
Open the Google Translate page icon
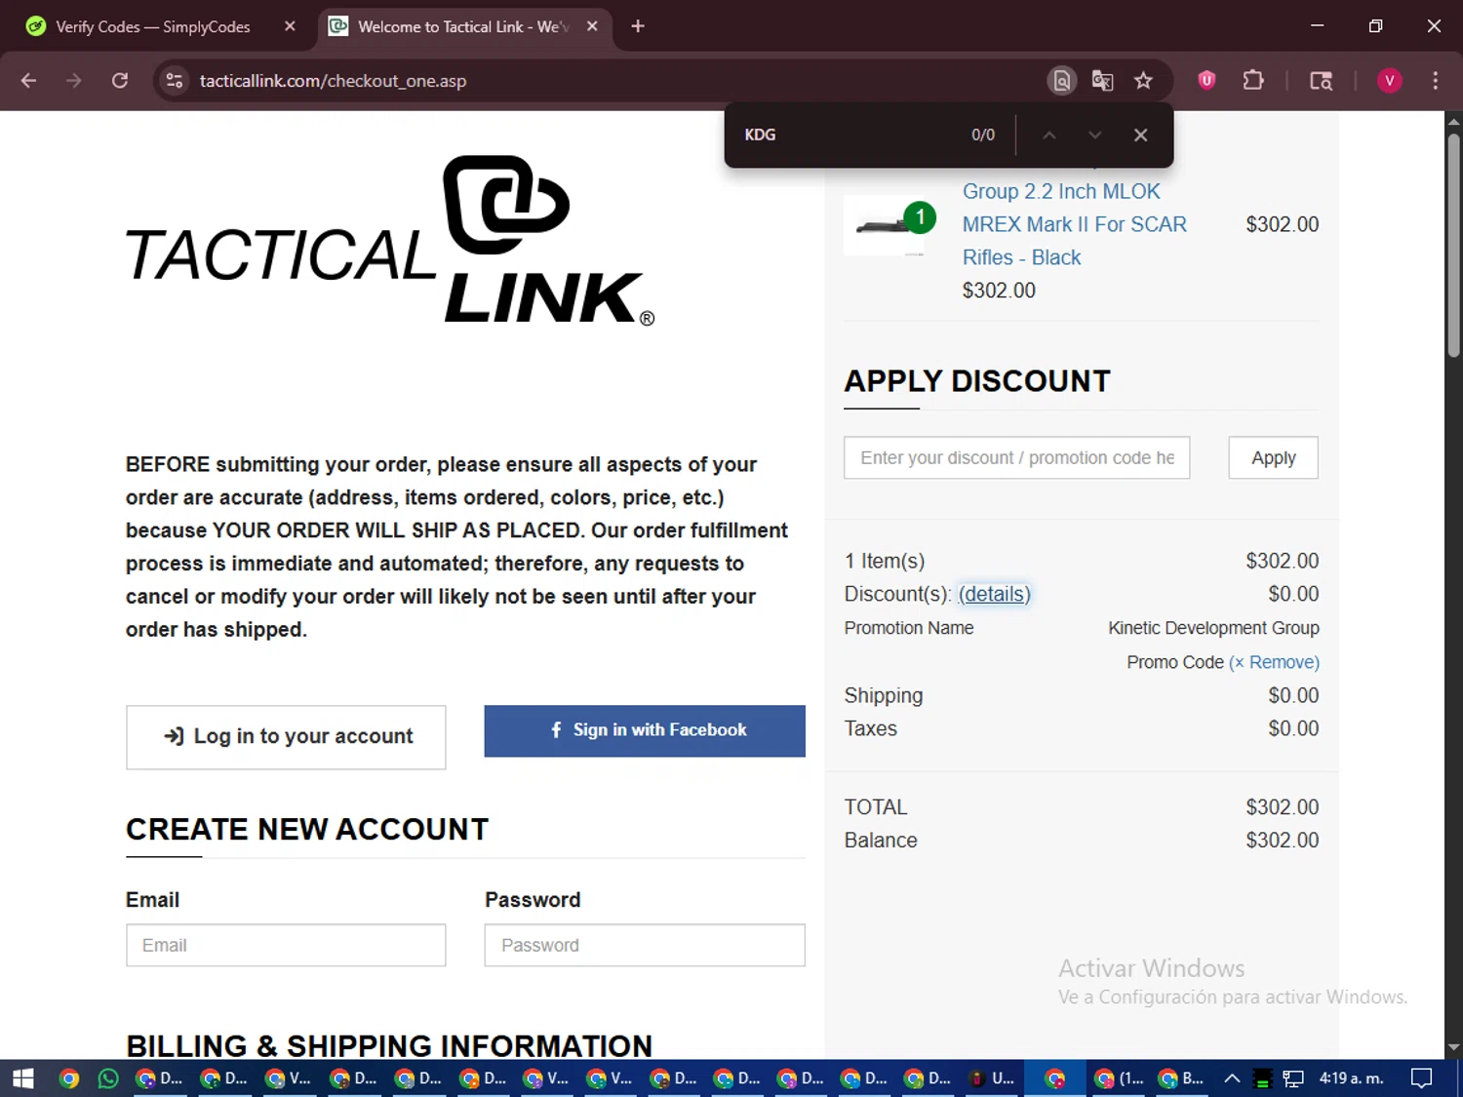[1103, 81]
